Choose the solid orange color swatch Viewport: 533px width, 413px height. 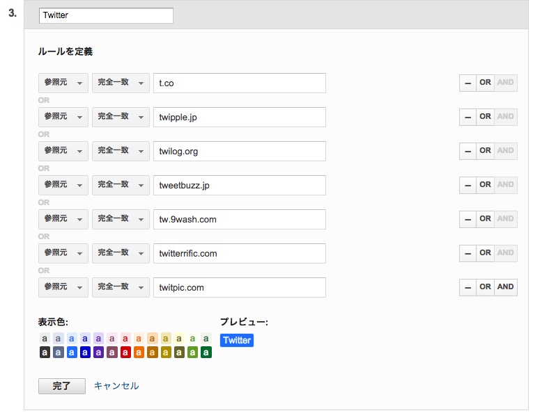click(x=139, y=353)
